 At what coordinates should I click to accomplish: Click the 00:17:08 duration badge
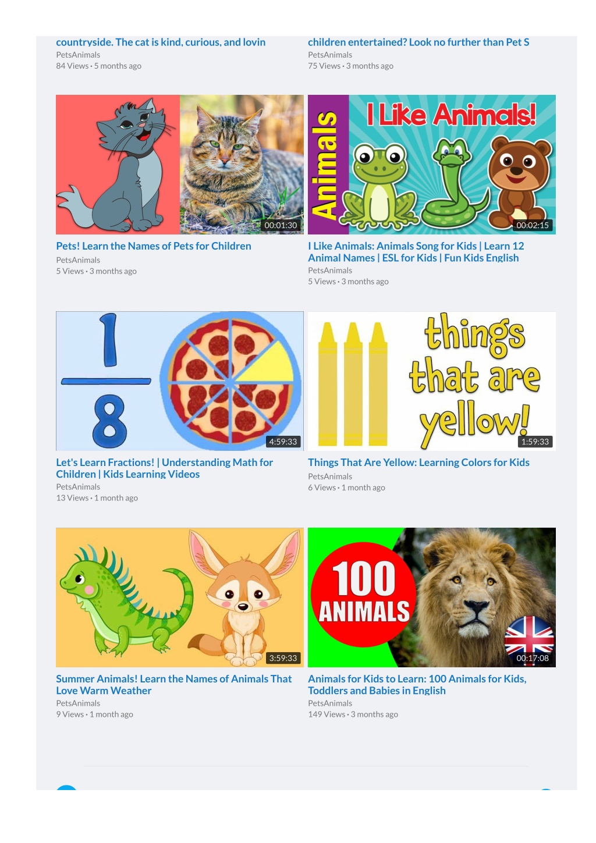(x=533, y=658)
